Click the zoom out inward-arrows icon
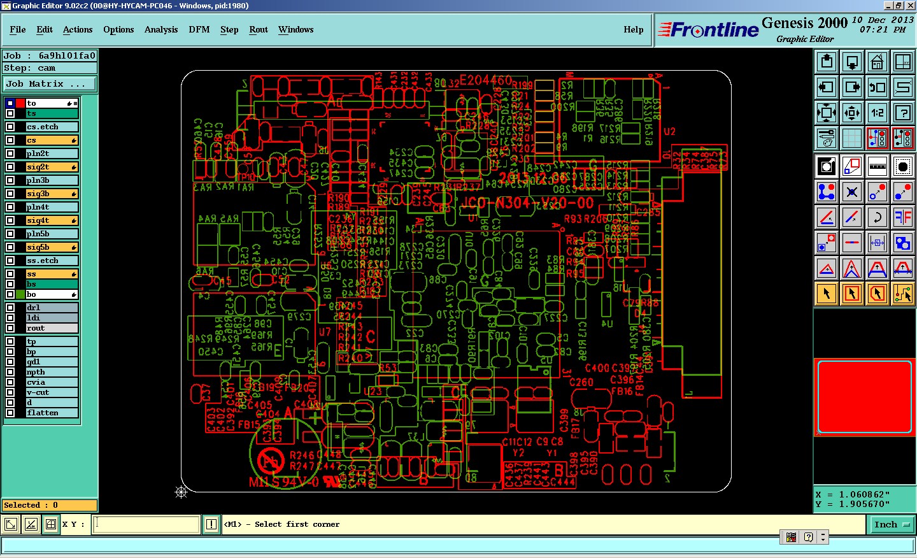This screenshot has height=558, width=917. 852,113
